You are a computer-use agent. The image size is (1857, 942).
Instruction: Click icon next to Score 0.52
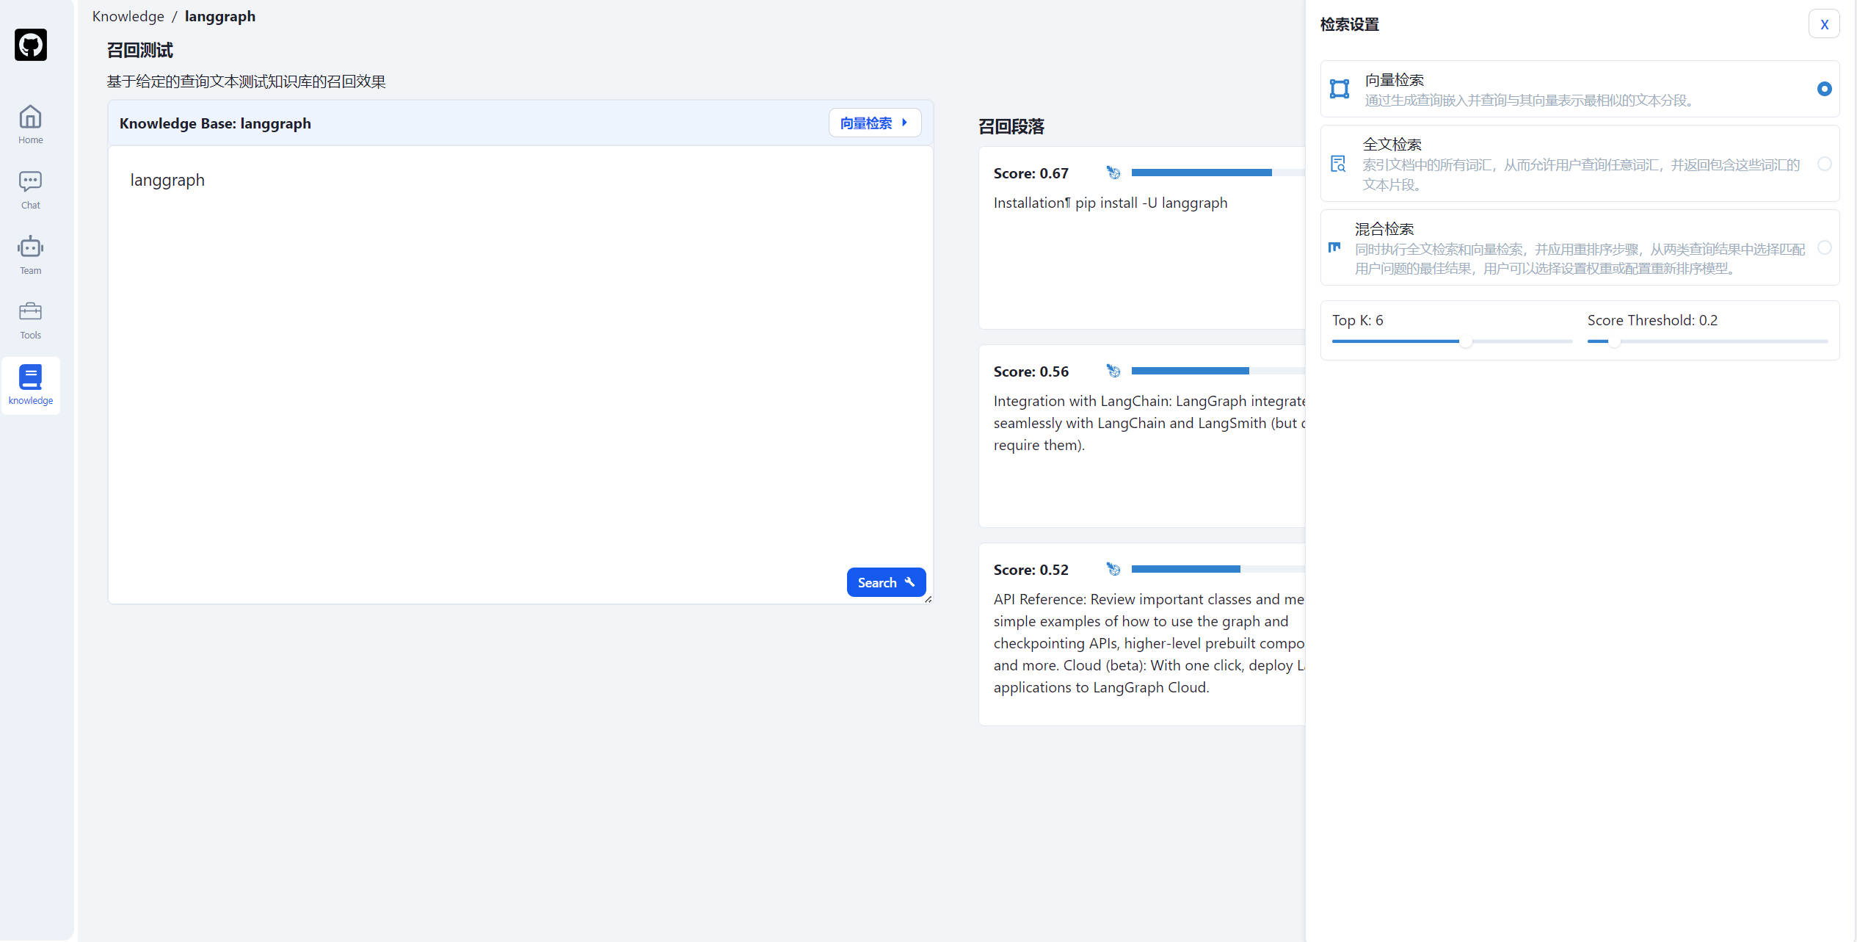[1113, 570]
